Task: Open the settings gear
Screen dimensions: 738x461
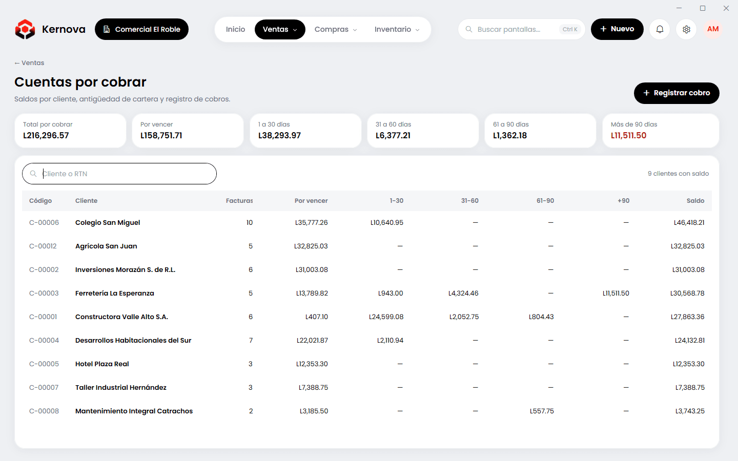Action: (686, 29)
